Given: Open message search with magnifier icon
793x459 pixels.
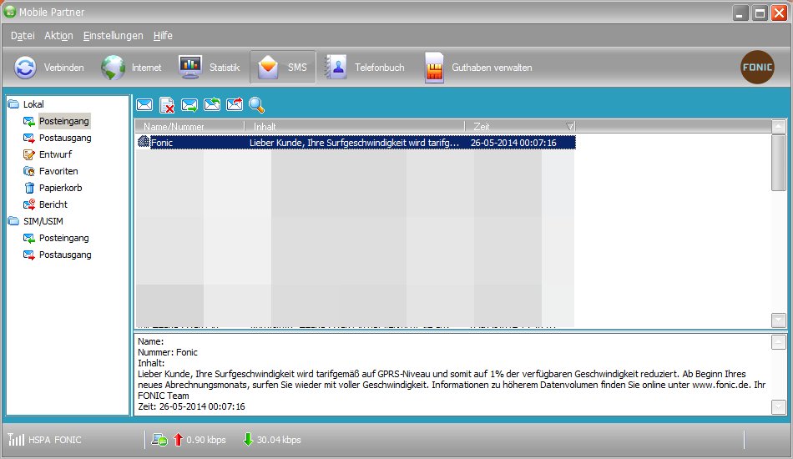Looking at the screenshot, I should [x=256, y=104].
